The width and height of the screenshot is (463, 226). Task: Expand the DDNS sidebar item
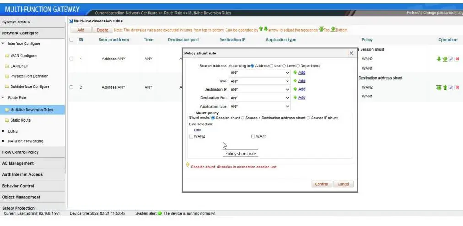tap(13, 131)
